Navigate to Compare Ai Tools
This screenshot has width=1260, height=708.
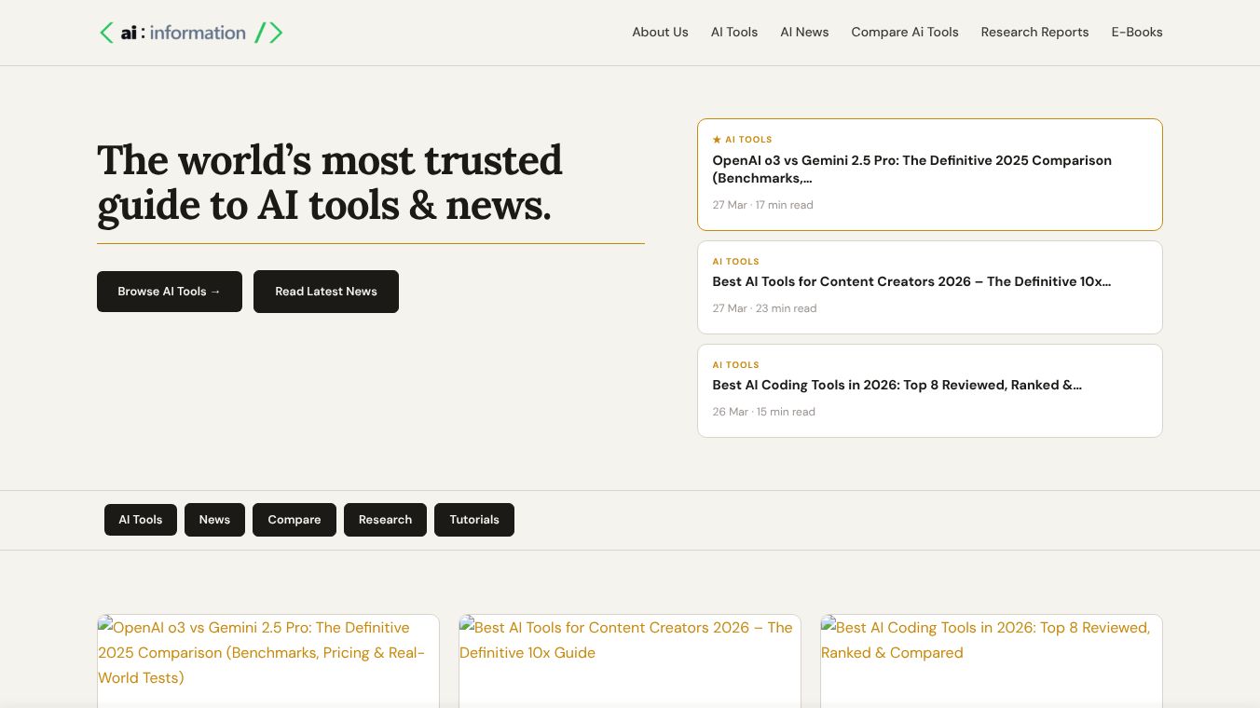coord(905,32)
